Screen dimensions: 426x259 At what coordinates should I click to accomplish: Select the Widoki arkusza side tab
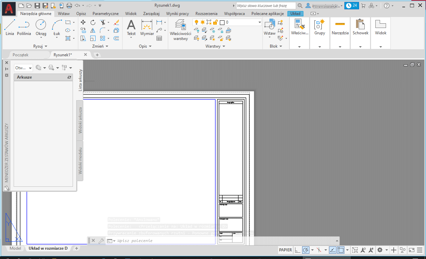point(80,121)
